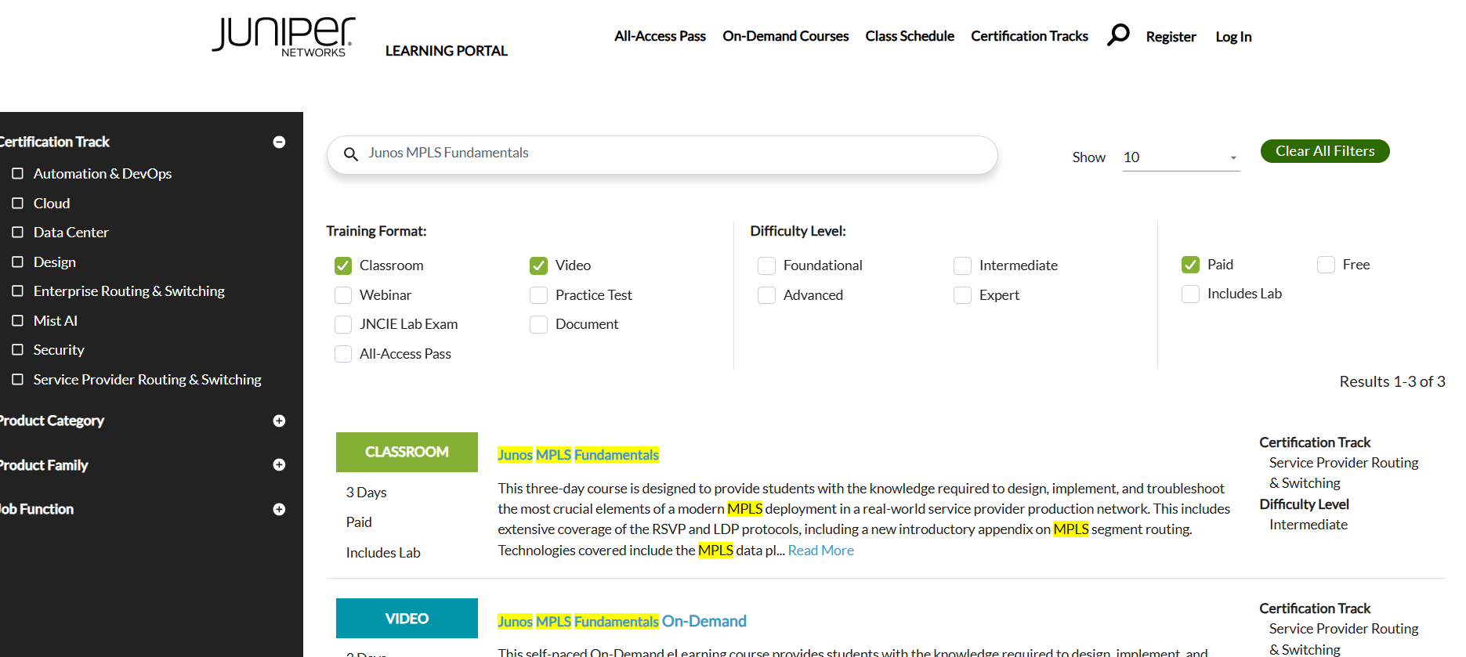Check the Data Center filter
Viewport: 1466px width, 657px height.
click(18, 232)
